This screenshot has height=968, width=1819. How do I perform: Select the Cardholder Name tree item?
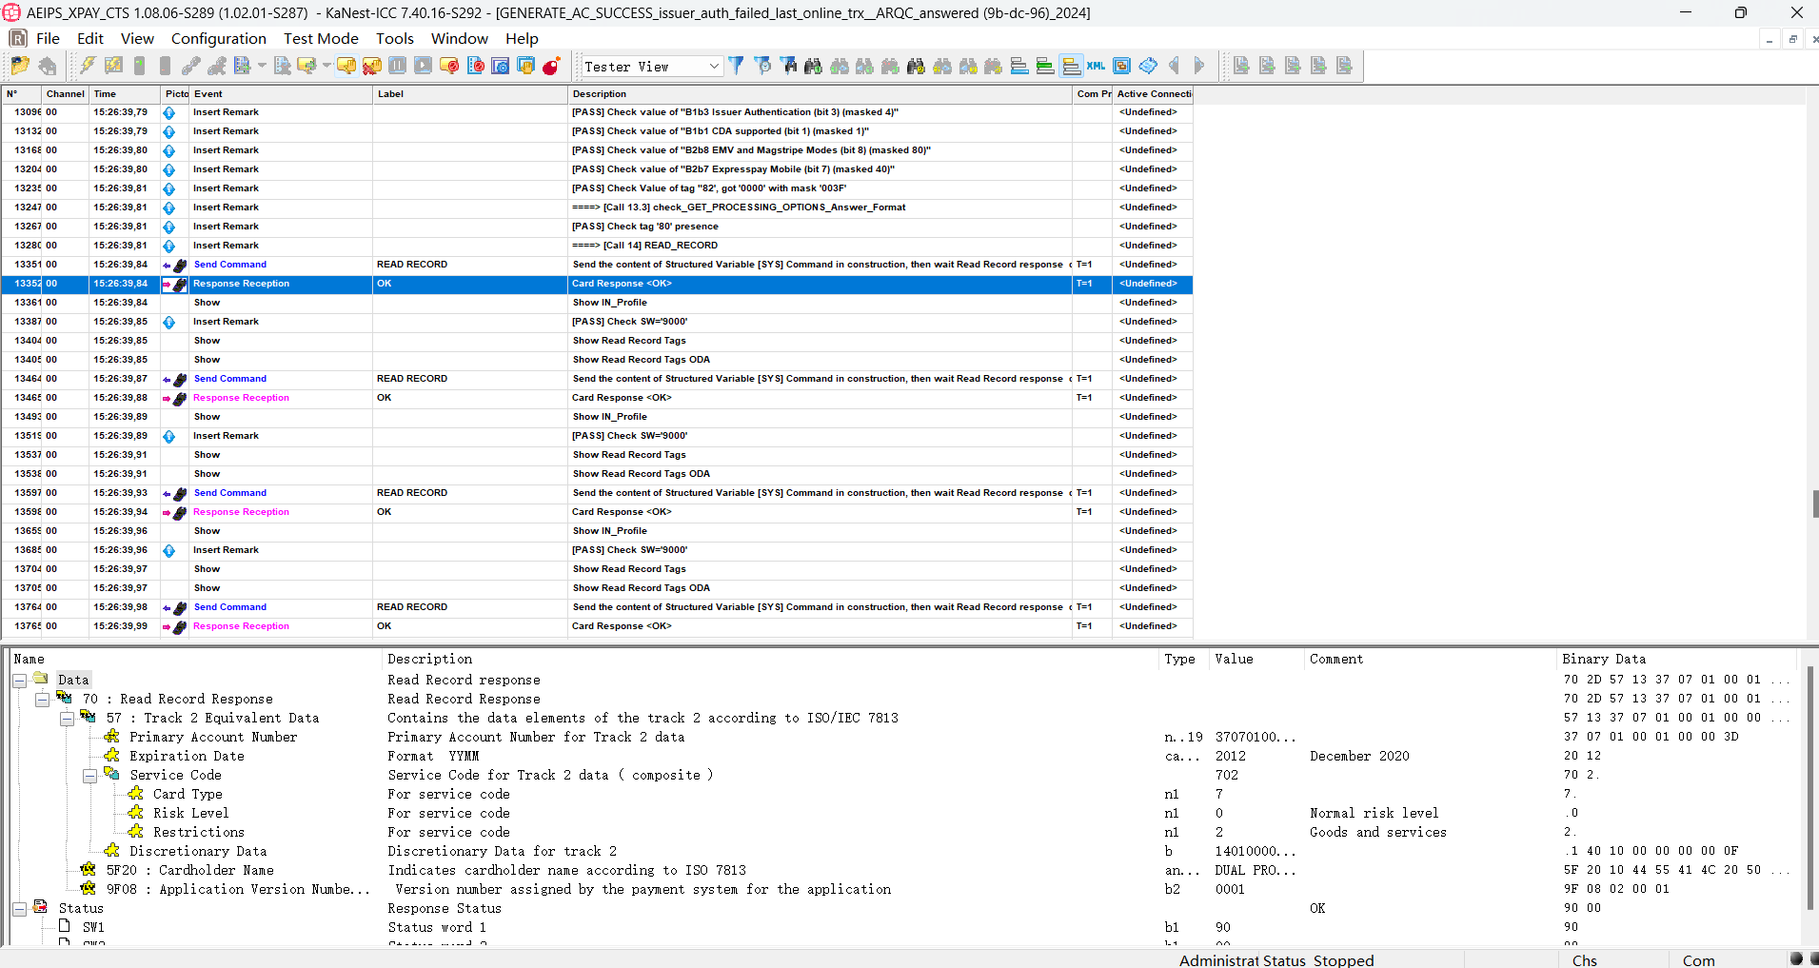[216, 870]
